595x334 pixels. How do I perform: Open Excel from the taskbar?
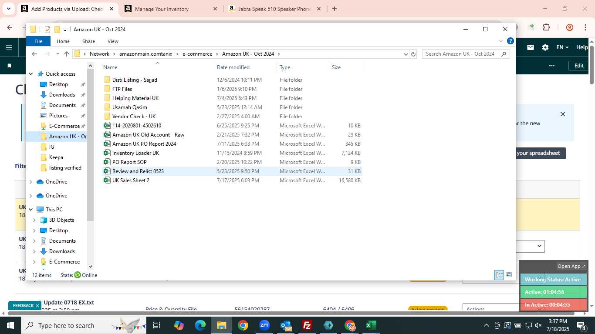pos(371,325)
